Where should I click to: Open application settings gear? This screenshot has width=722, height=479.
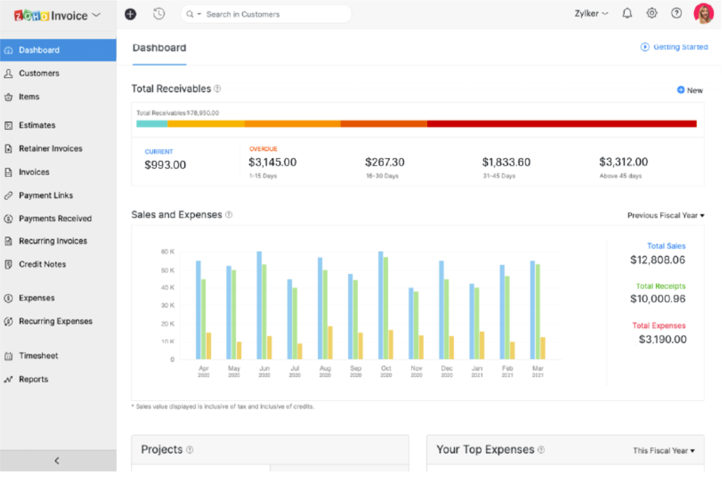click(651, 13)
